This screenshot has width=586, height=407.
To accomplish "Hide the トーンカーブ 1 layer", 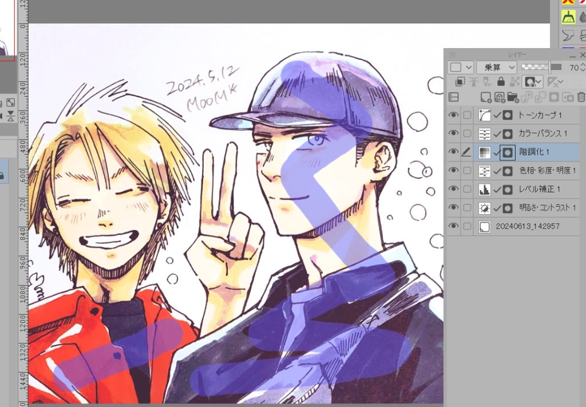I will coord(453,115).
